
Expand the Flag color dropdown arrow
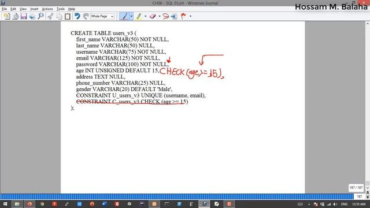190,16
